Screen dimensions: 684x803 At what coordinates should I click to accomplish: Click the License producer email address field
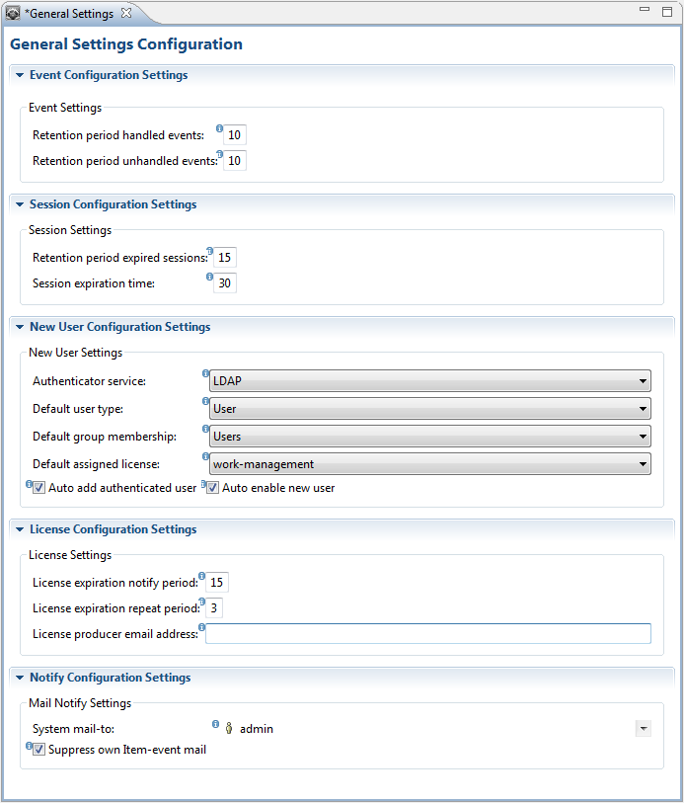coord(427,634)
